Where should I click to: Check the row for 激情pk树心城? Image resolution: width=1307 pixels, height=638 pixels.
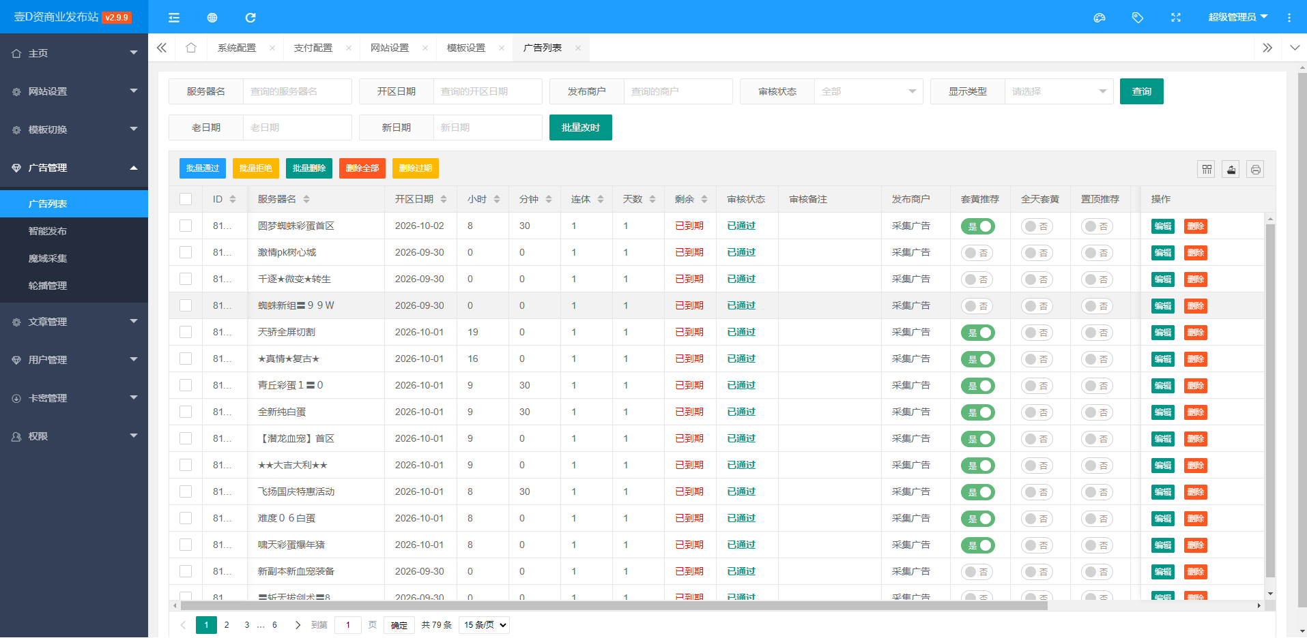(186, 252)
